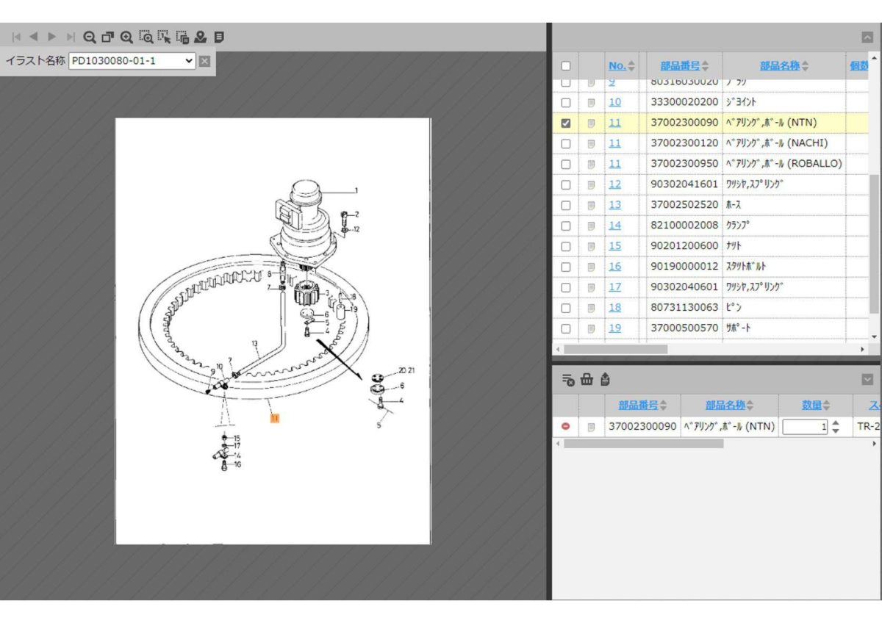This screenshot has height=623, width=882.
Task: Click the highlighted callout 11 on the illustration
Action: pos(273,418)
